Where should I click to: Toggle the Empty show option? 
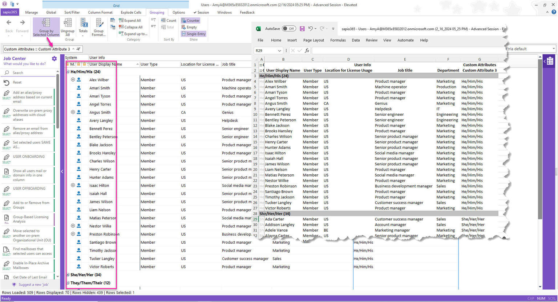pyautogui.click(x=189, y=27)
